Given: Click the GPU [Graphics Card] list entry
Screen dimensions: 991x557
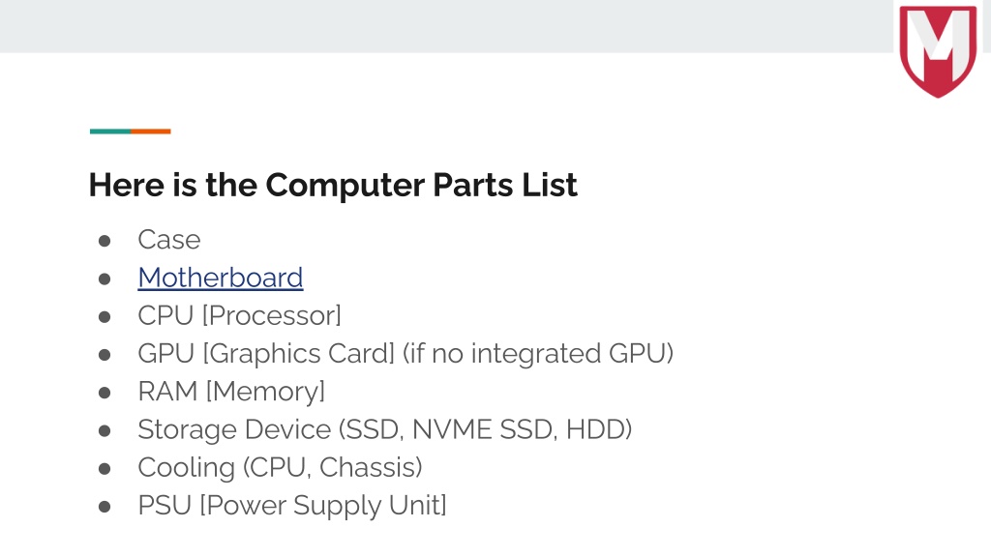Looking at the screenshot, I should tap(405, 354).
